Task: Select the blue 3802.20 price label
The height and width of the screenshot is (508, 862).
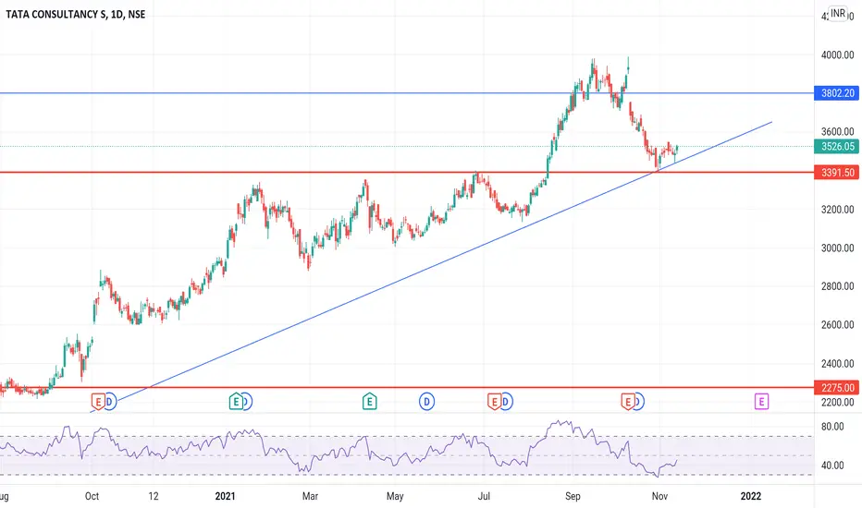Action: click(837, 93)
